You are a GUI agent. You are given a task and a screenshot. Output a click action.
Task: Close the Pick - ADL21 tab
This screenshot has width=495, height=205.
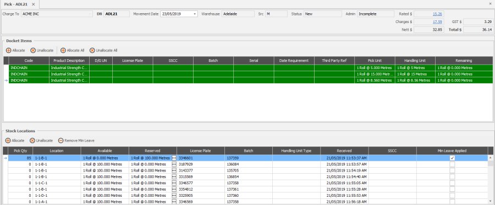pos(34,4)
